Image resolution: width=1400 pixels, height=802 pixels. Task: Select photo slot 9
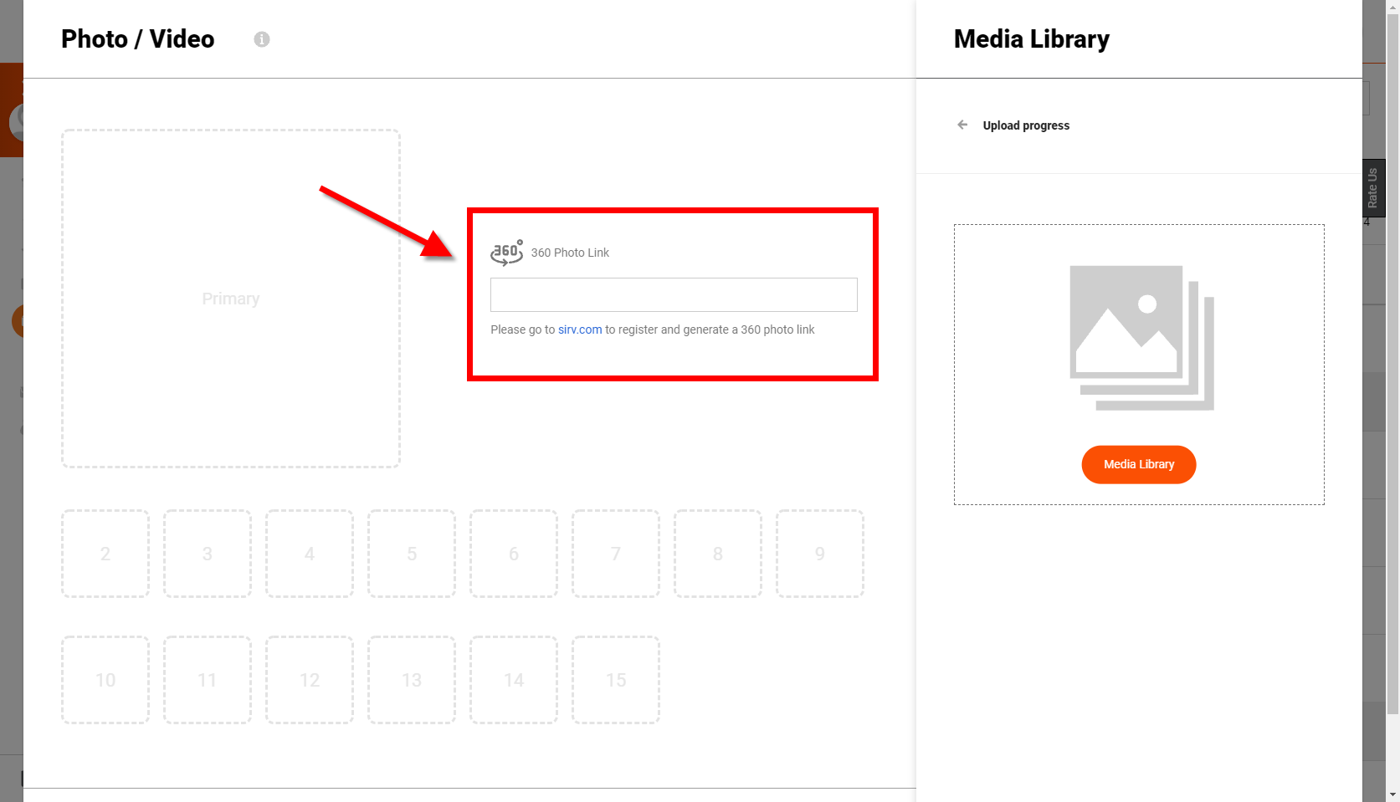[x=820, y=554]
